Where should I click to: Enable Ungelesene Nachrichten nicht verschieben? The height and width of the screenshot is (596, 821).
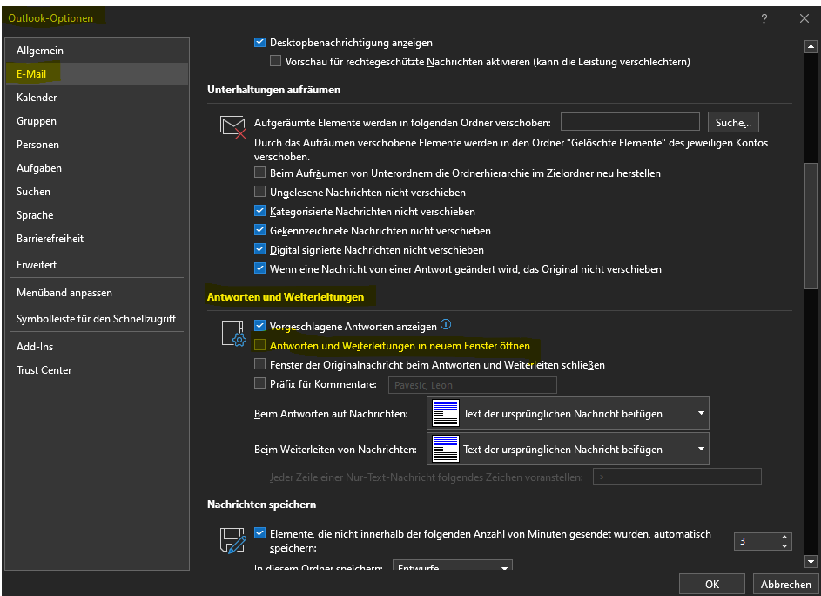click(259, 192)
